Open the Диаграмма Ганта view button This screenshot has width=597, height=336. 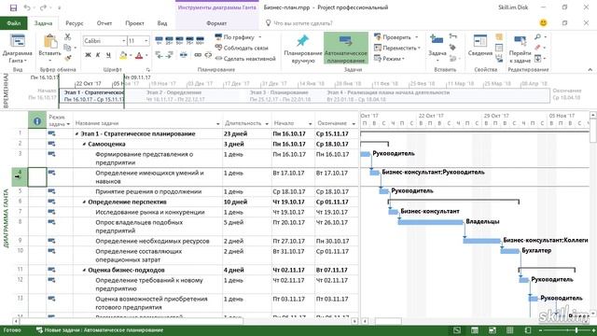(x=18, y=49)
